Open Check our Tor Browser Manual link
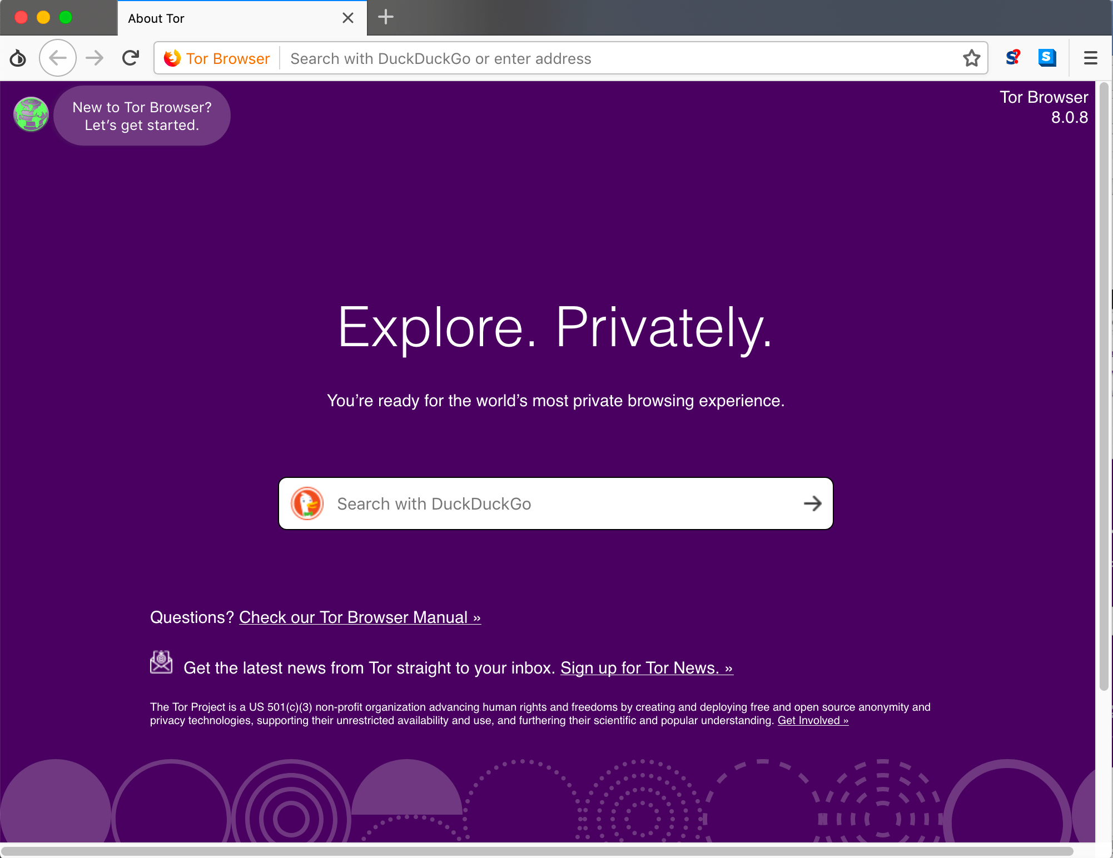The height and width of the screenshot is (858, 1113). (360, 617)
